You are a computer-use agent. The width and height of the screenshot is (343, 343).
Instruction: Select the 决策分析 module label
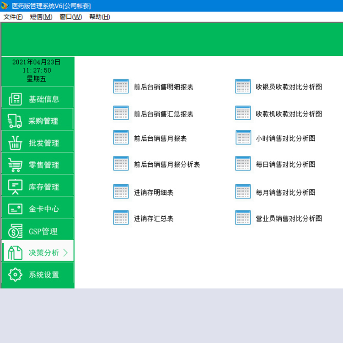tap(44, 252)
